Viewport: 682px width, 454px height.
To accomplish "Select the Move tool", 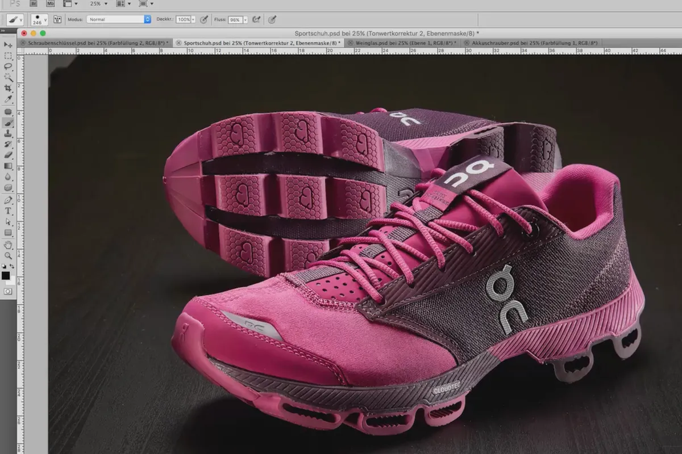I will tap(8, 45).
